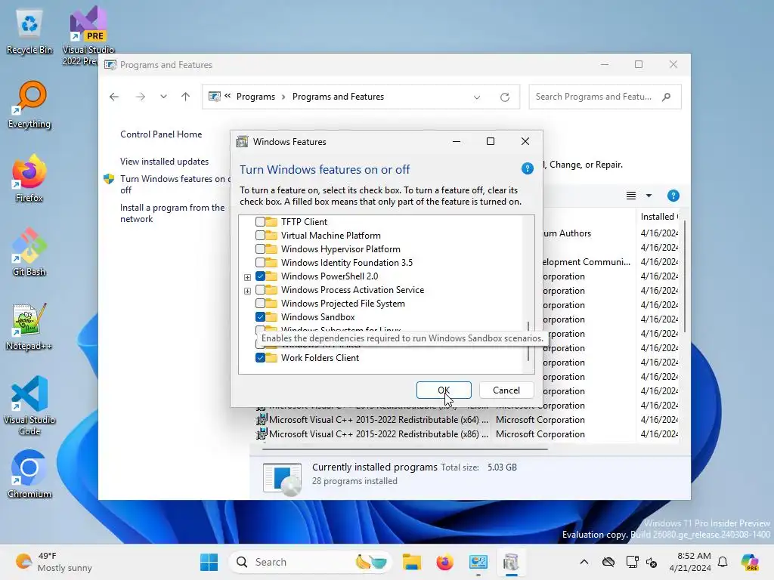The image size is (774, 580).
Task: Change view using the list view icon
Action: pos(631,196)
